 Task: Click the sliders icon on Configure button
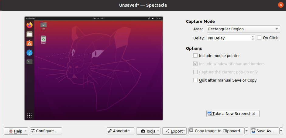(x=33, y=131)
